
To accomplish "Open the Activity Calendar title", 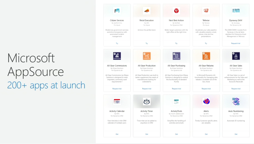I will click(117, 111).
